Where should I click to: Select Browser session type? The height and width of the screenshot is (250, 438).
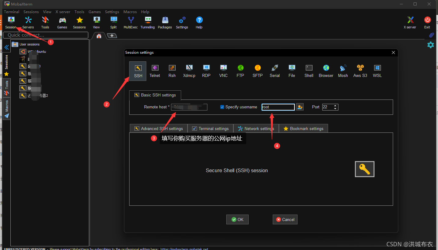(326, 71)
